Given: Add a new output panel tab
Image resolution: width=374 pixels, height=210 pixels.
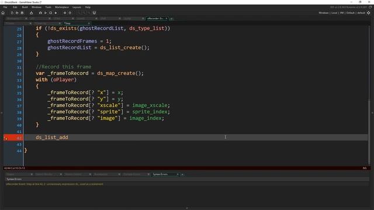Looking at the screenshot, I should coord(182,174).
